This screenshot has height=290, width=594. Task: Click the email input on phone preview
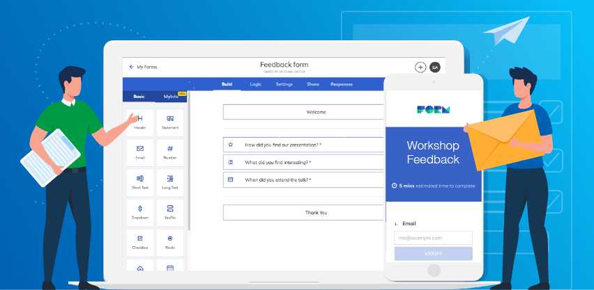coord(434,238)
